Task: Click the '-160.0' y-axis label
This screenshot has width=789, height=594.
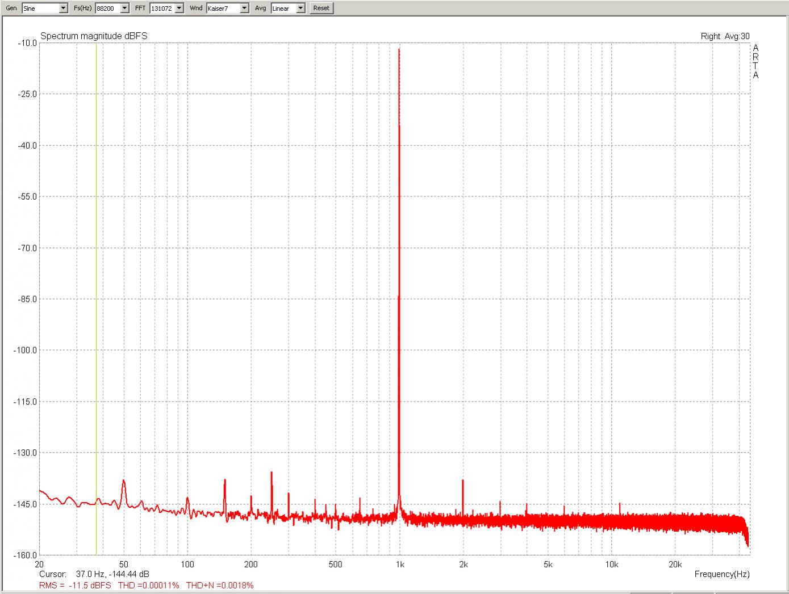Action: [x=26, y=555]
